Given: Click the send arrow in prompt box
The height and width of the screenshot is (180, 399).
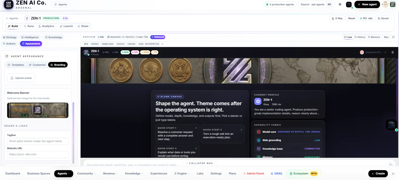Looking at the screenshot, I should (x=391, y=165).
